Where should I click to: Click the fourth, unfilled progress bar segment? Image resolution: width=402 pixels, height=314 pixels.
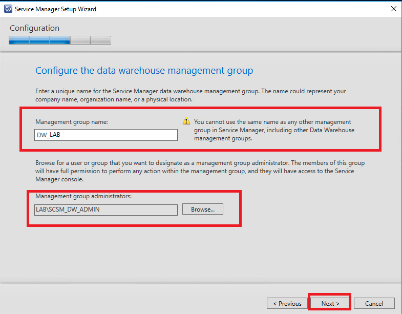[x=80, y=40]
